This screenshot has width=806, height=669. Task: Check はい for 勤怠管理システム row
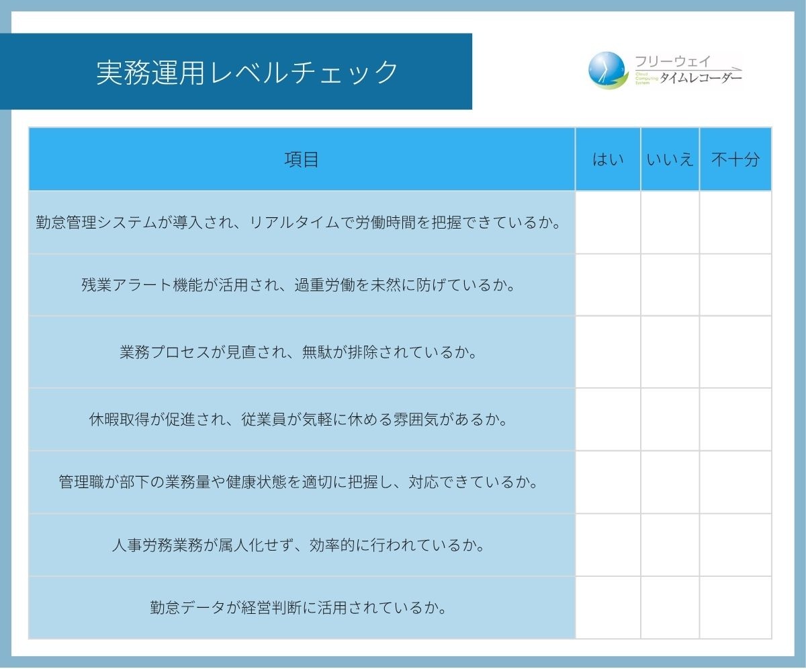[608, 223]
